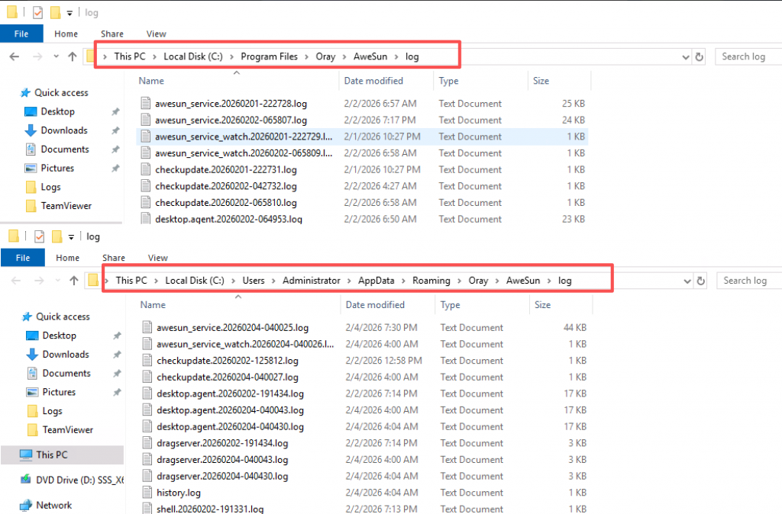The image size is (782, 514).
Task: Click refresh icon in upper window address bar
Action: (699, 56)
